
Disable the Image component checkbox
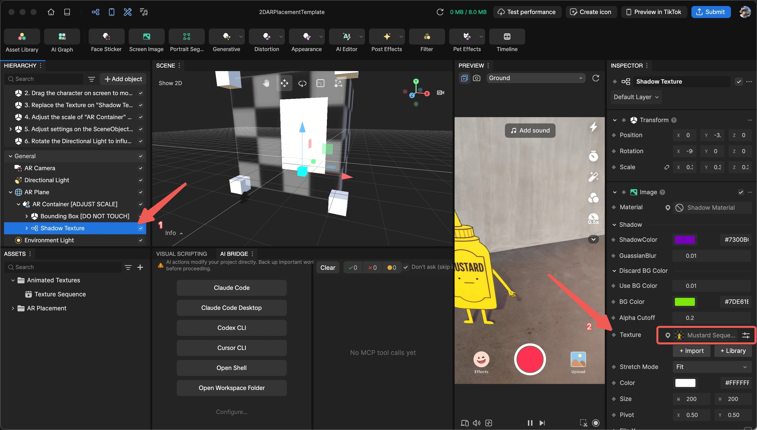click(x=741, y=192)
